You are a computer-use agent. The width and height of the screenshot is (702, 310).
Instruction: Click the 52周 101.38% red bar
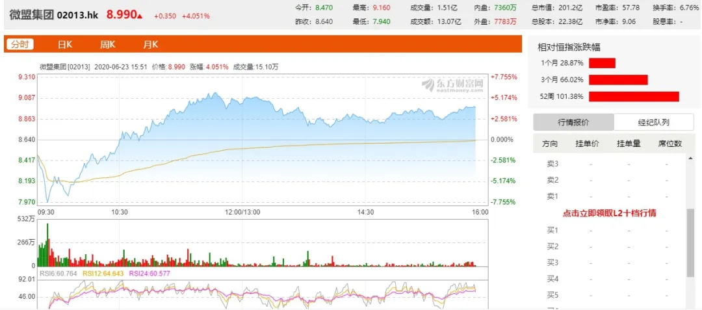[x=634, y=96]
